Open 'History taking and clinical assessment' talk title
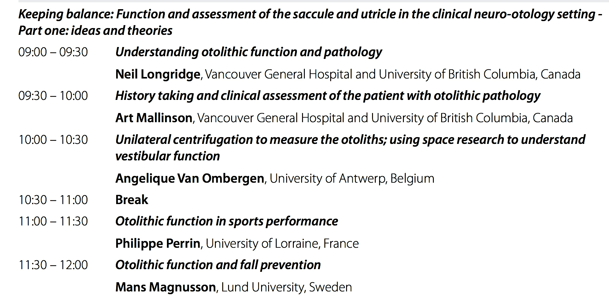This screenshot has width=609, height=307. click(328, 96)
